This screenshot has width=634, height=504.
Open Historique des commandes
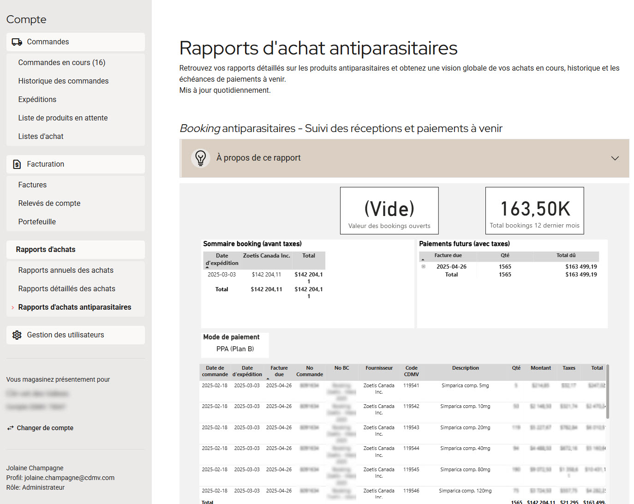click(63, 81)
